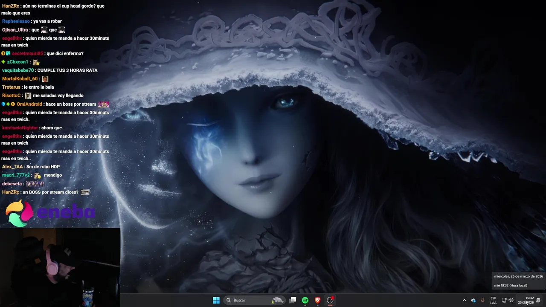Image resolution: width=546 pixels, height=307 pixels.
Task: Switch the ESP LAA keyboard language indicator
Action: (x=493, y=300)
